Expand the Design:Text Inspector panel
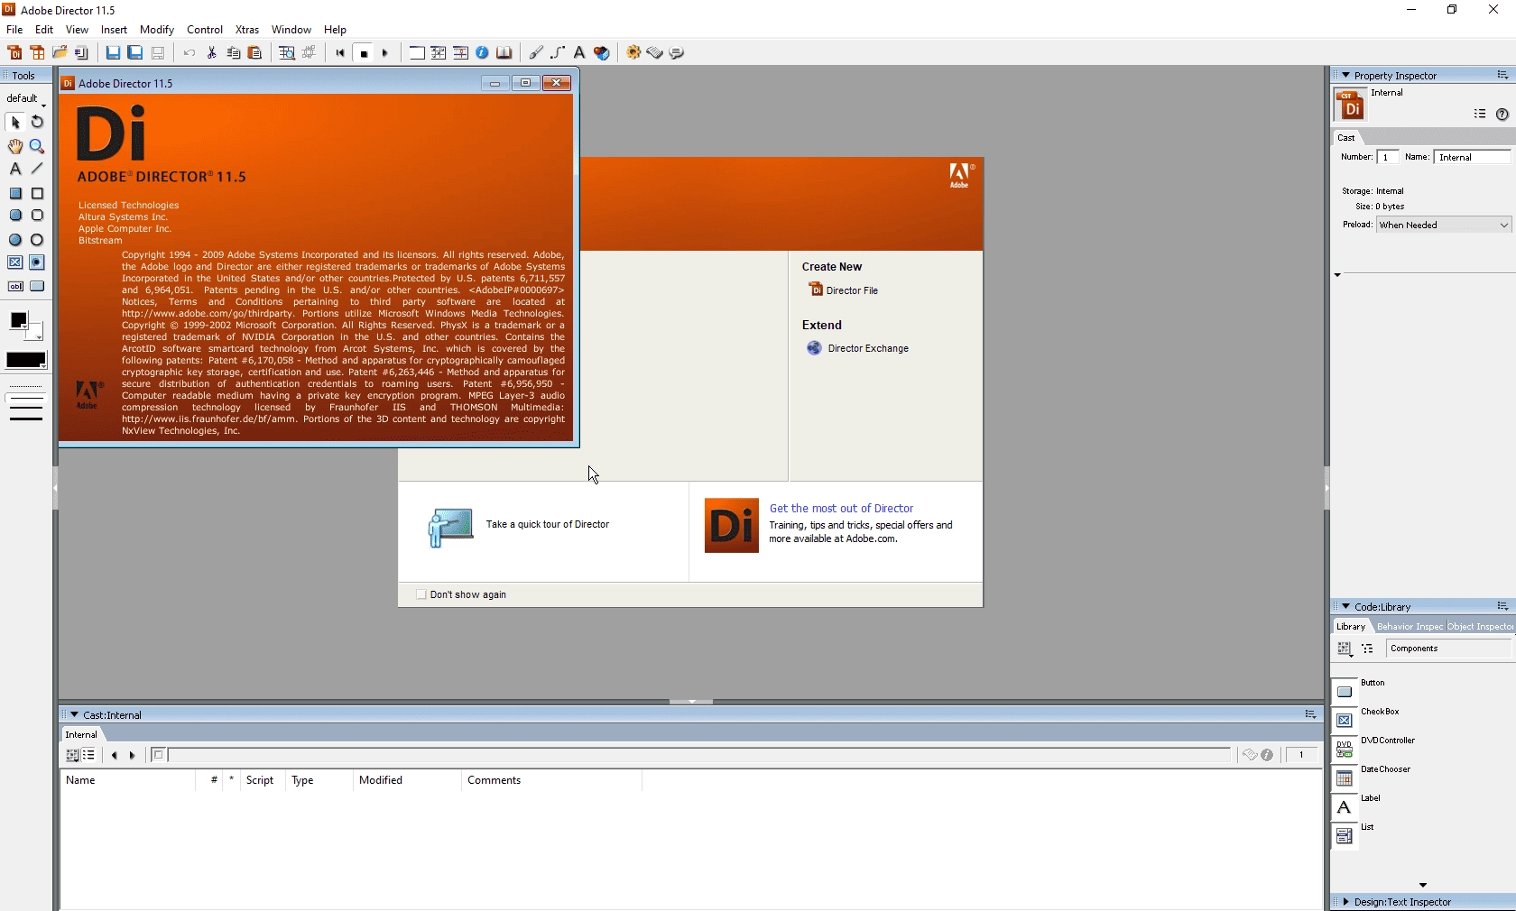1516x911 pixels. pos(1345,902)
